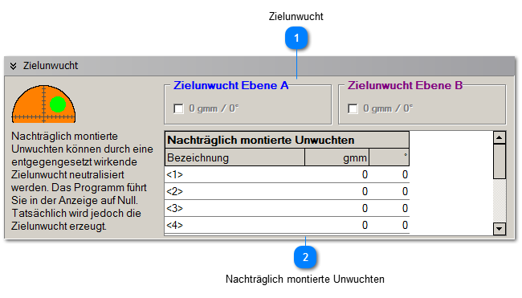Click the table scrollbar up arrow
The image size is (522, 298).
500,137
